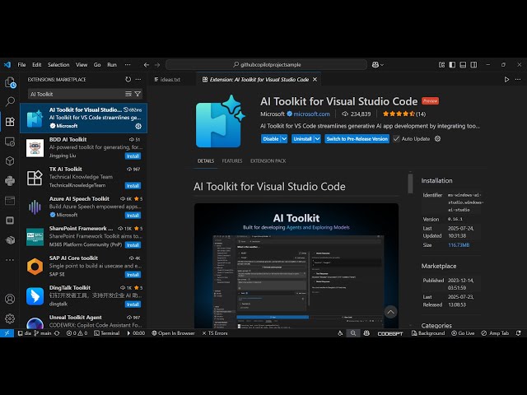Click scroll-to-top arrow button
527x395 pixels.
pyautogui.click(x=390, y=312)
